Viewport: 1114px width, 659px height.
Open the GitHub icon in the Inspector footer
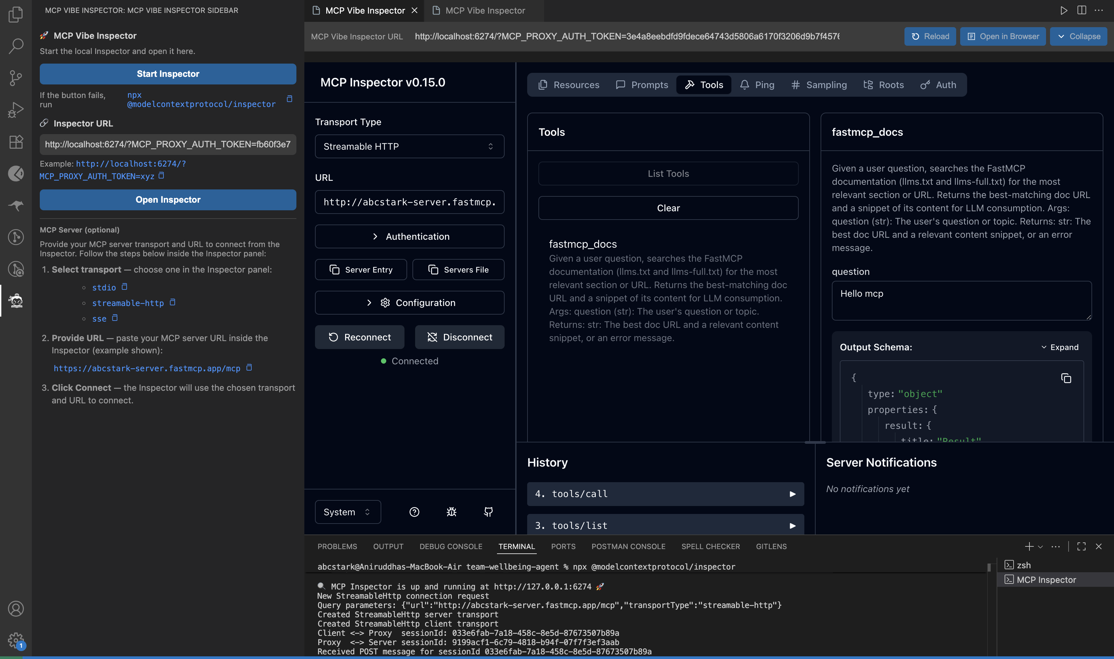tap(488, 512)
